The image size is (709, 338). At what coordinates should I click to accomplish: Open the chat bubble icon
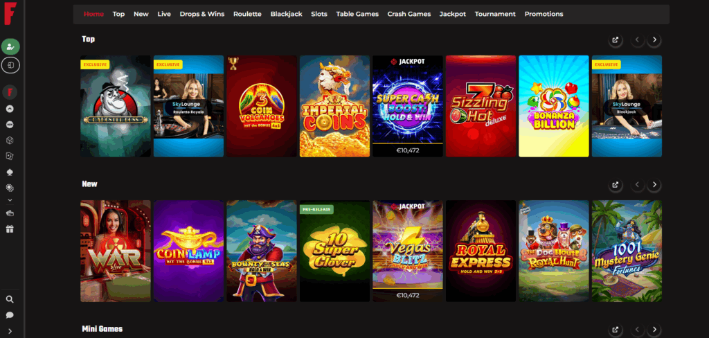[x=10, y=315]
